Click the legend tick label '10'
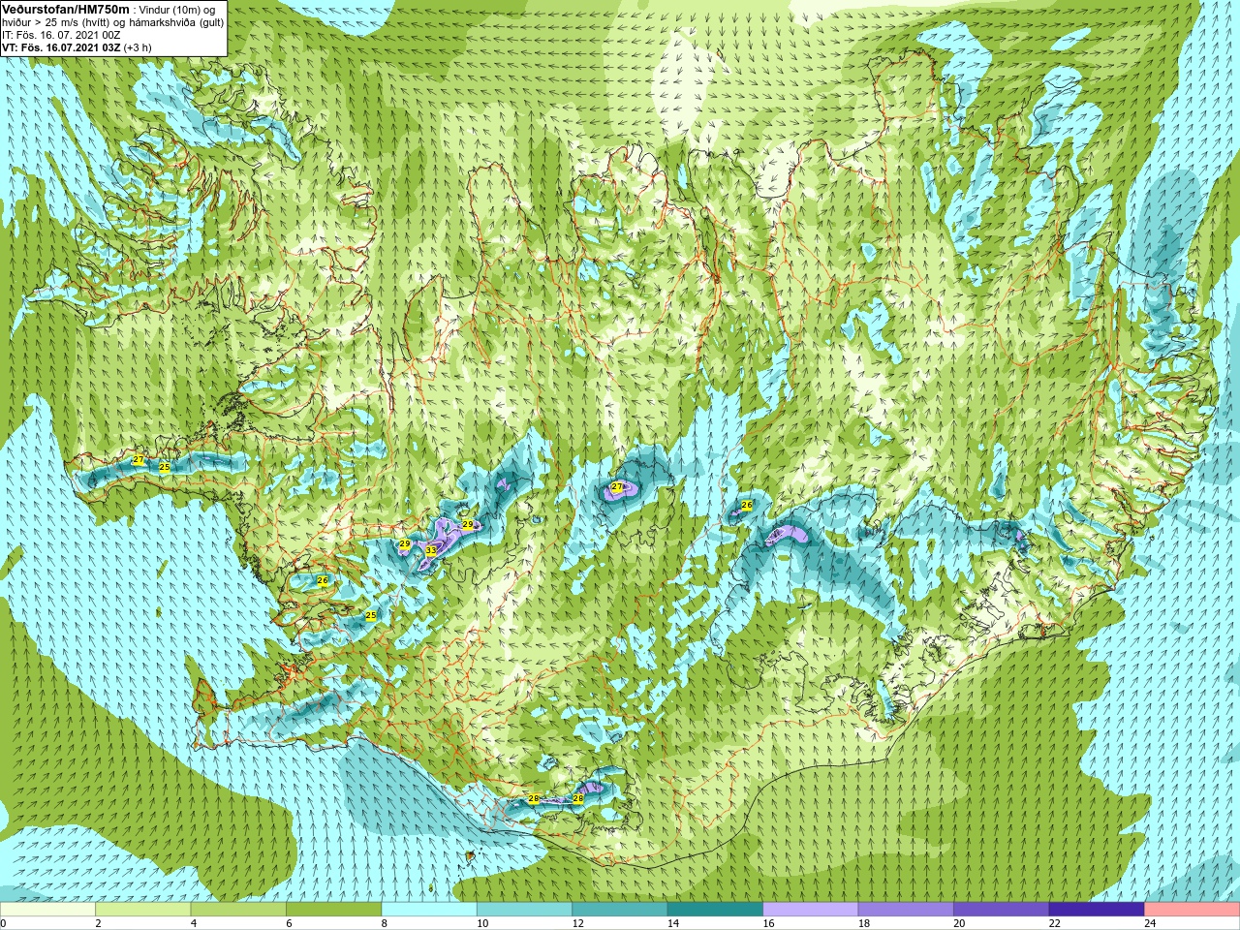Screen dimensions: 1240x930 482,923
